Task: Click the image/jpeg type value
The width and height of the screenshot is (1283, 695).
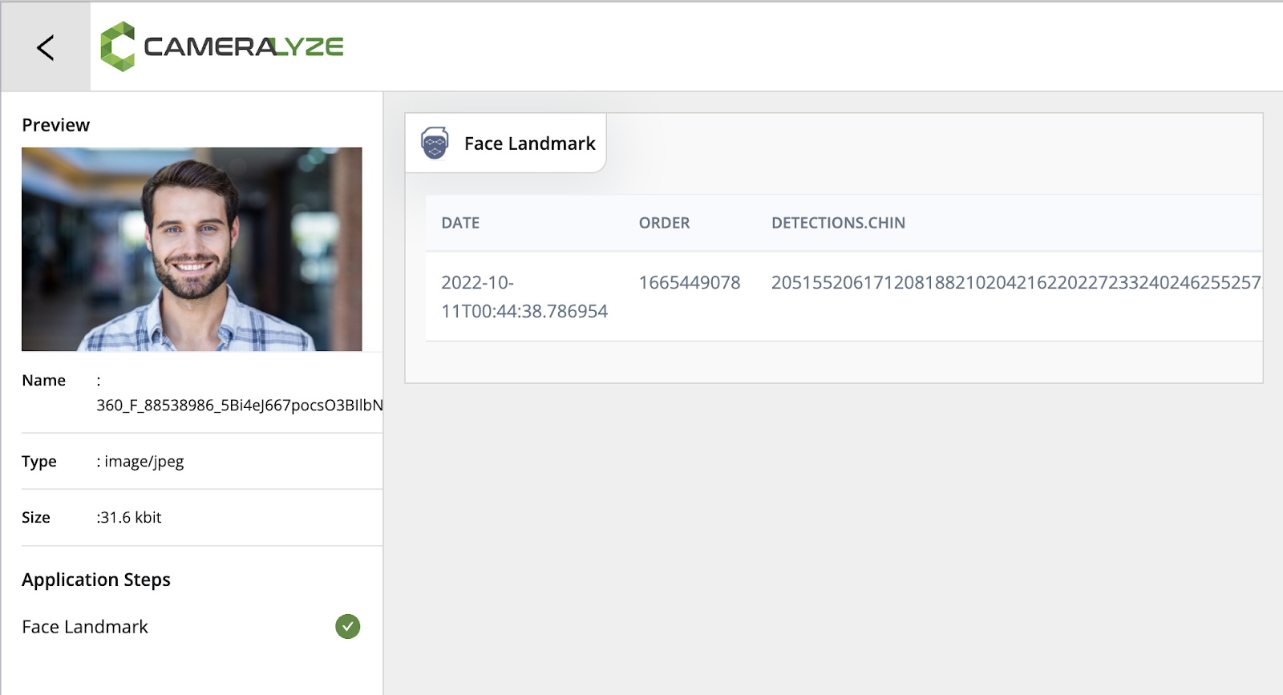Action: (x=144, y=462)
